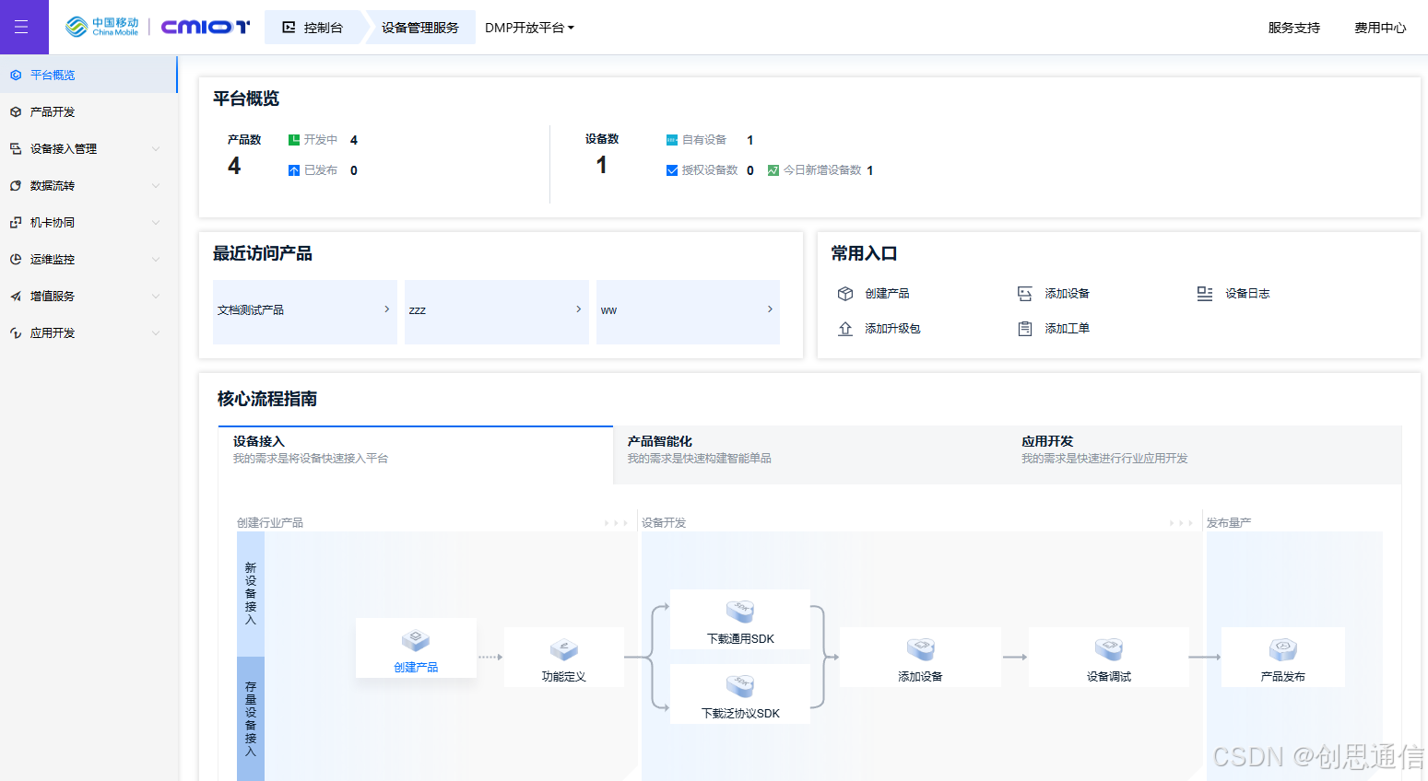Click the 功能定义 step icon
Screen dimensions: 1428x781
(563, 647)
